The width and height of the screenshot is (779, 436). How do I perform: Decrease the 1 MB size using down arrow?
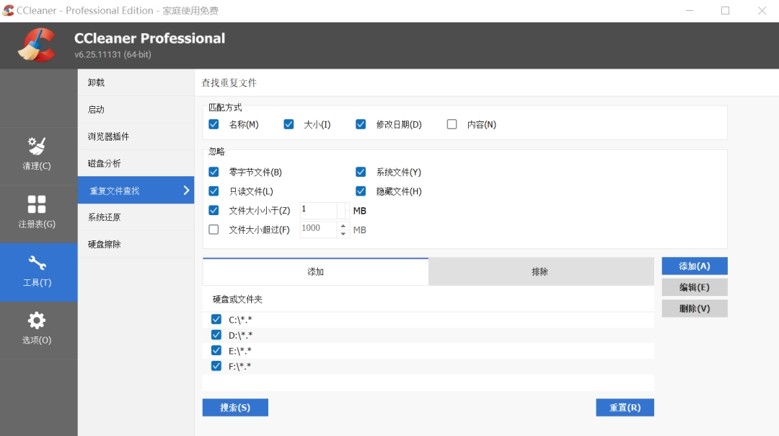(x=340, y=214)
